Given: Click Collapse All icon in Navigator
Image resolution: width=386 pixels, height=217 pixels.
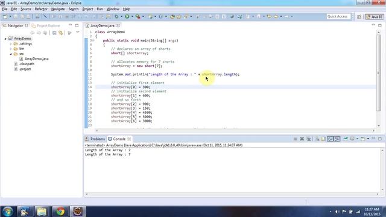Looking at the screenshot, I should pyautogui.click(x=54, y=33).
